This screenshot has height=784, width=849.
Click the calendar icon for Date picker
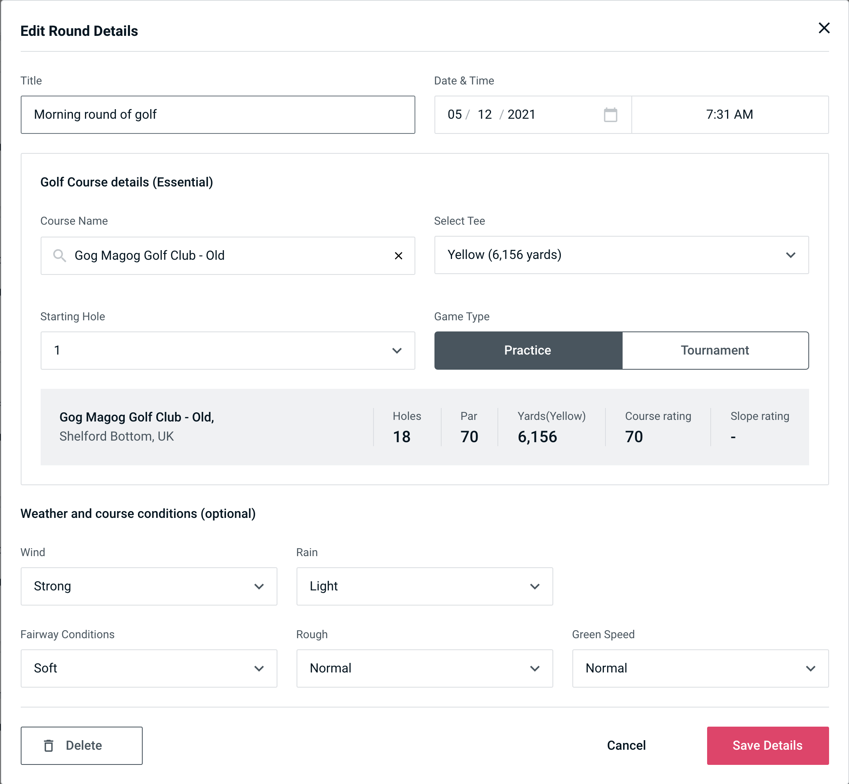(x=611, y=115)
